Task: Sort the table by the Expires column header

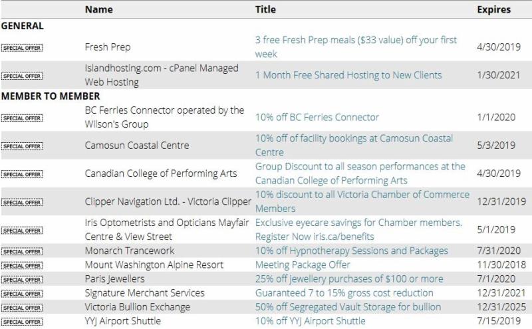Action: [x=493, y=10]
